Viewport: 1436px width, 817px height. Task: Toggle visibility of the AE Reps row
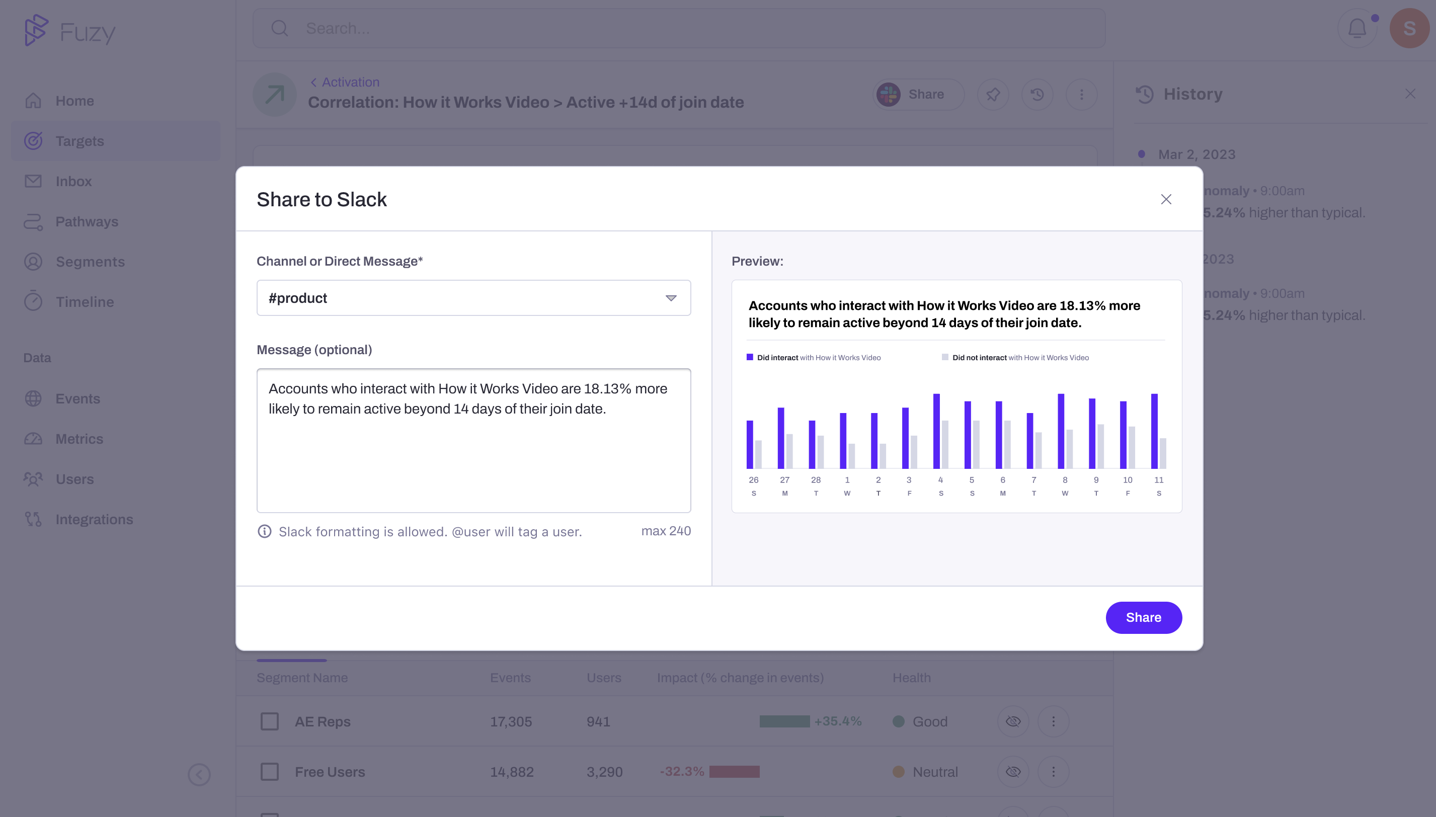pyautogui.click(x=1013, y=721)
